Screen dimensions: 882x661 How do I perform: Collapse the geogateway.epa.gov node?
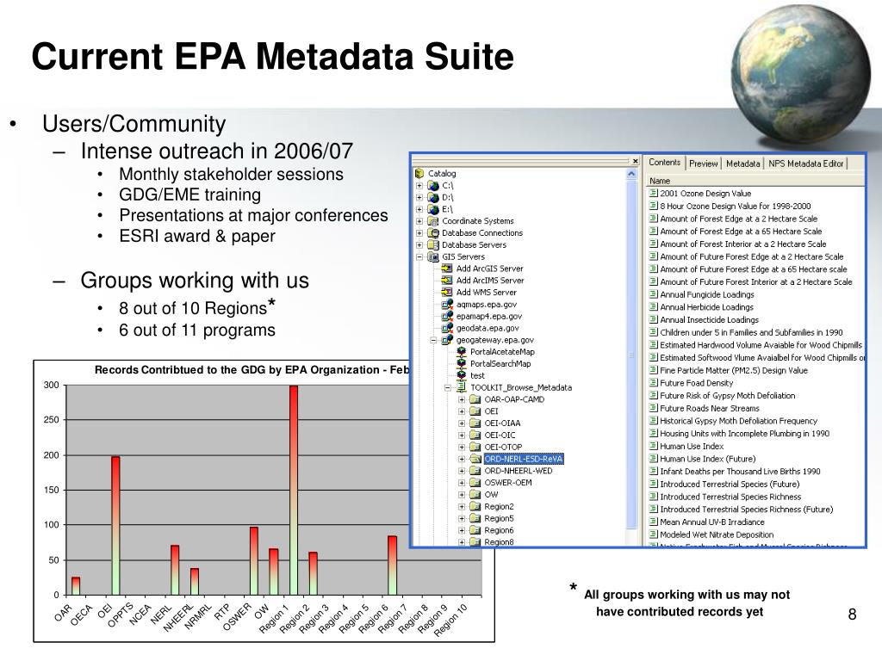[434, 340]
